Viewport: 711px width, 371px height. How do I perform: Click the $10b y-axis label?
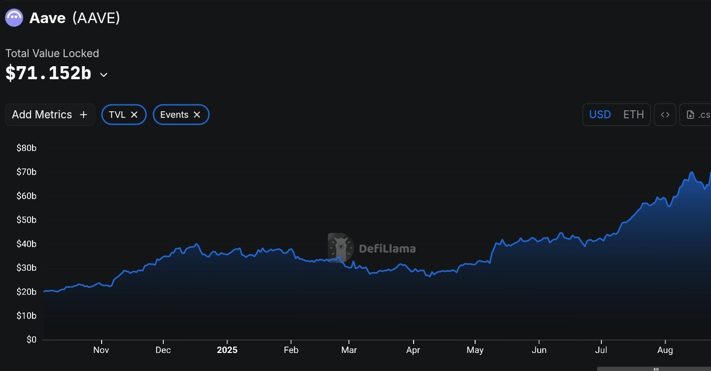point(27,316)
